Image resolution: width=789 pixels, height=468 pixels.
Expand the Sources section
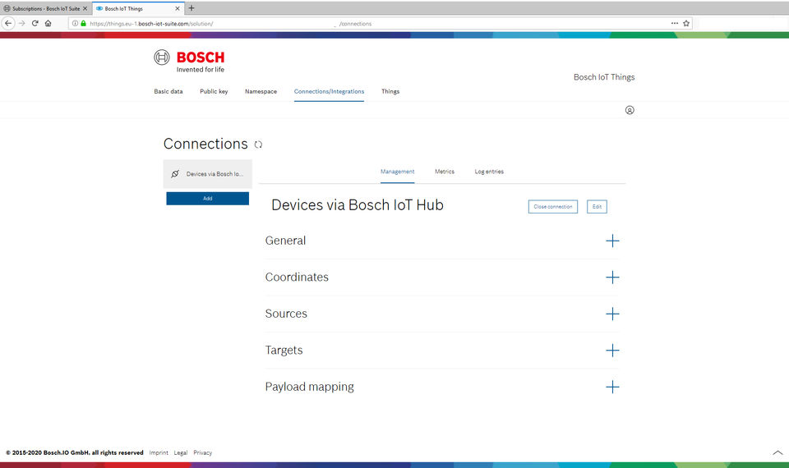612,314
